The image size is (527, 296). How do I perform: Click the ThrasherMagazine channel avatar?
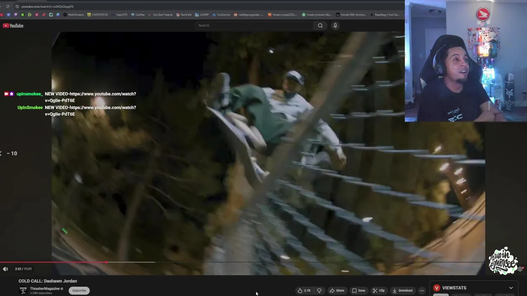click(23, 290)
